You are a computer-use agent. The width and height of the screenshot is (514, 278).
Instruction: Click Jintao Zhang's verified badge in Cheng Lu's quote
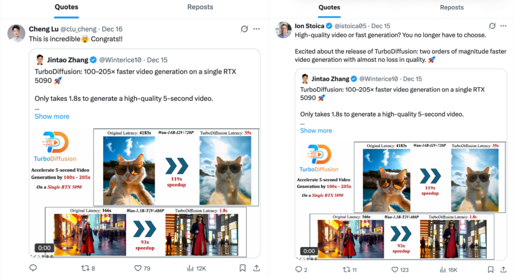pos(93,60)
